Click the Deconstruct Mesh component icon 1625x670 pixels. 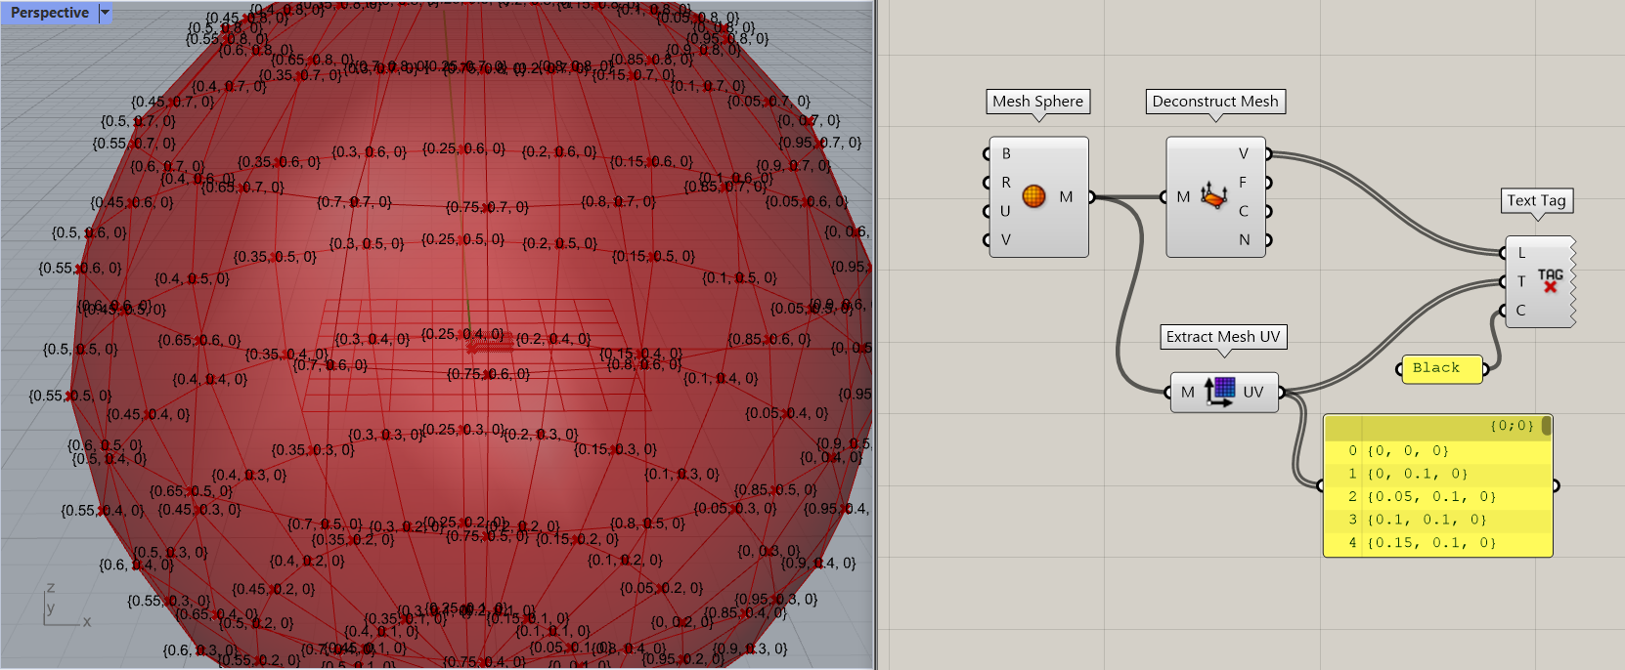point(1213,196)
